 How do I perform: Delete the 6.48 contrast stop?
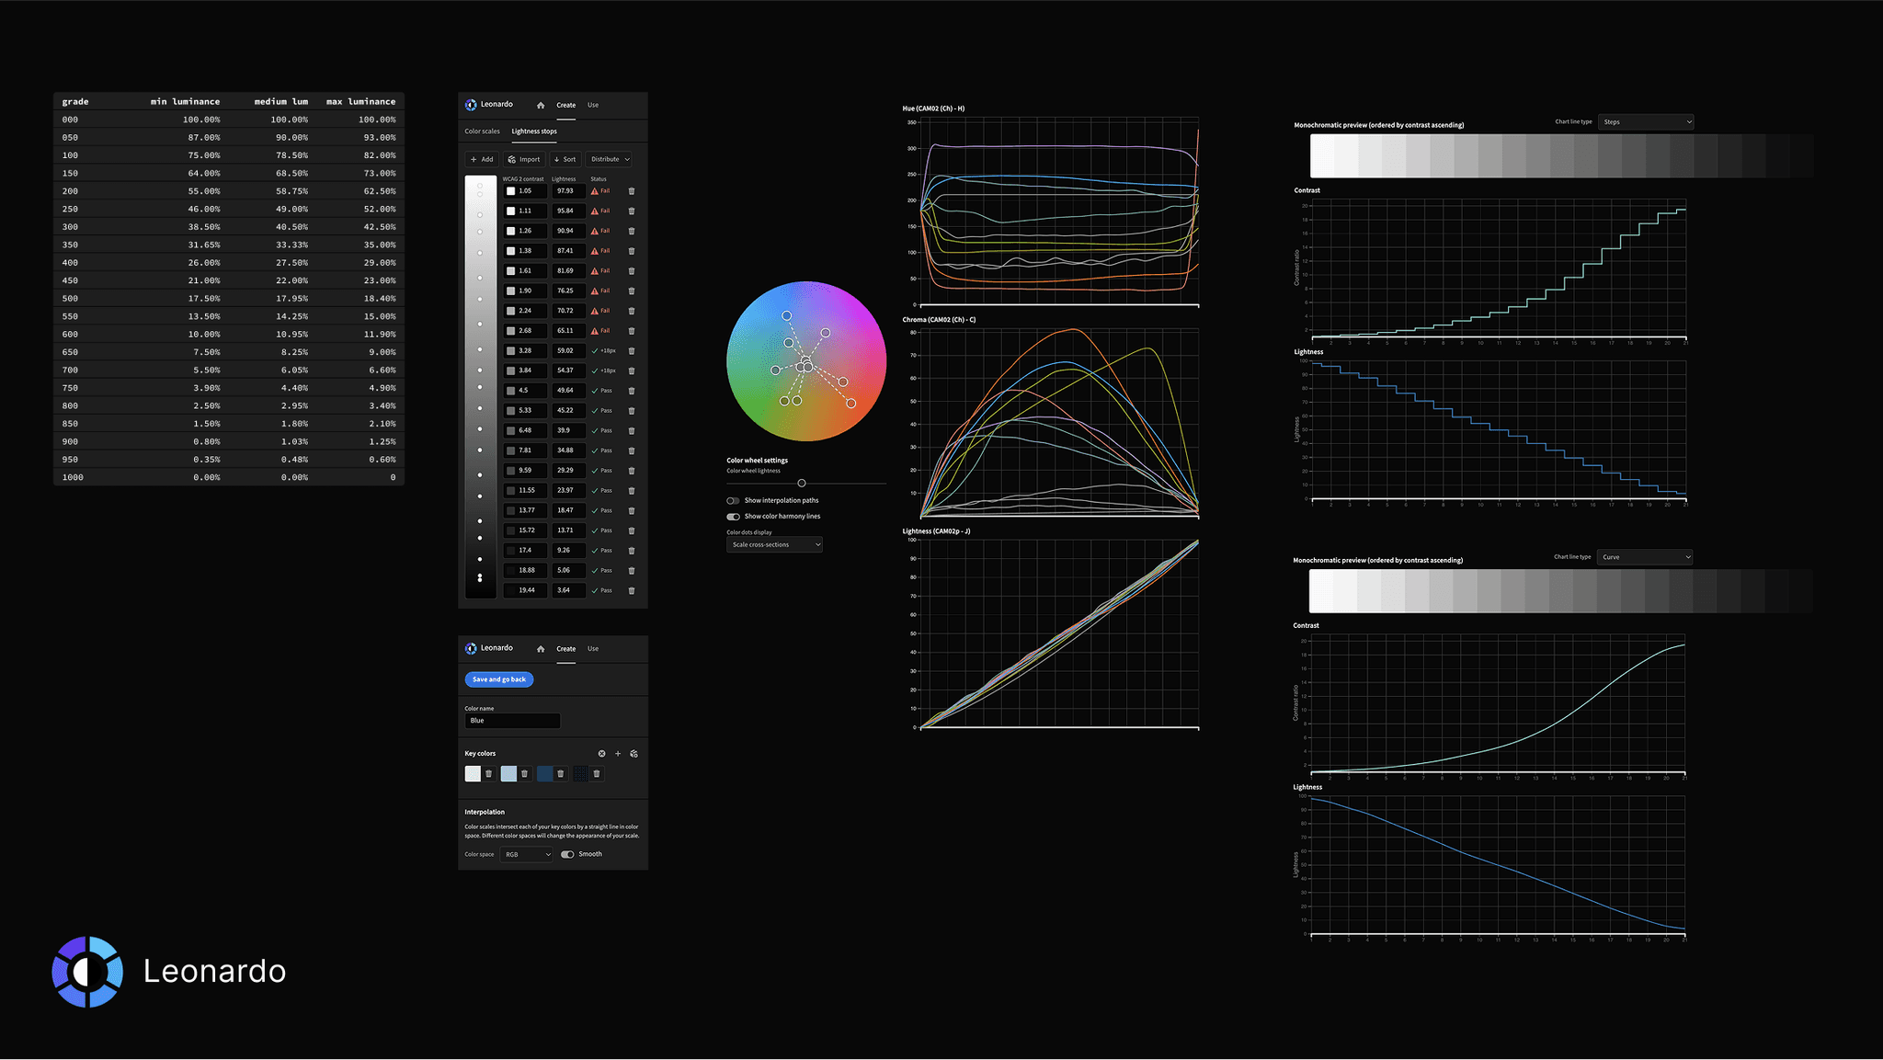[x=632, y=431]
